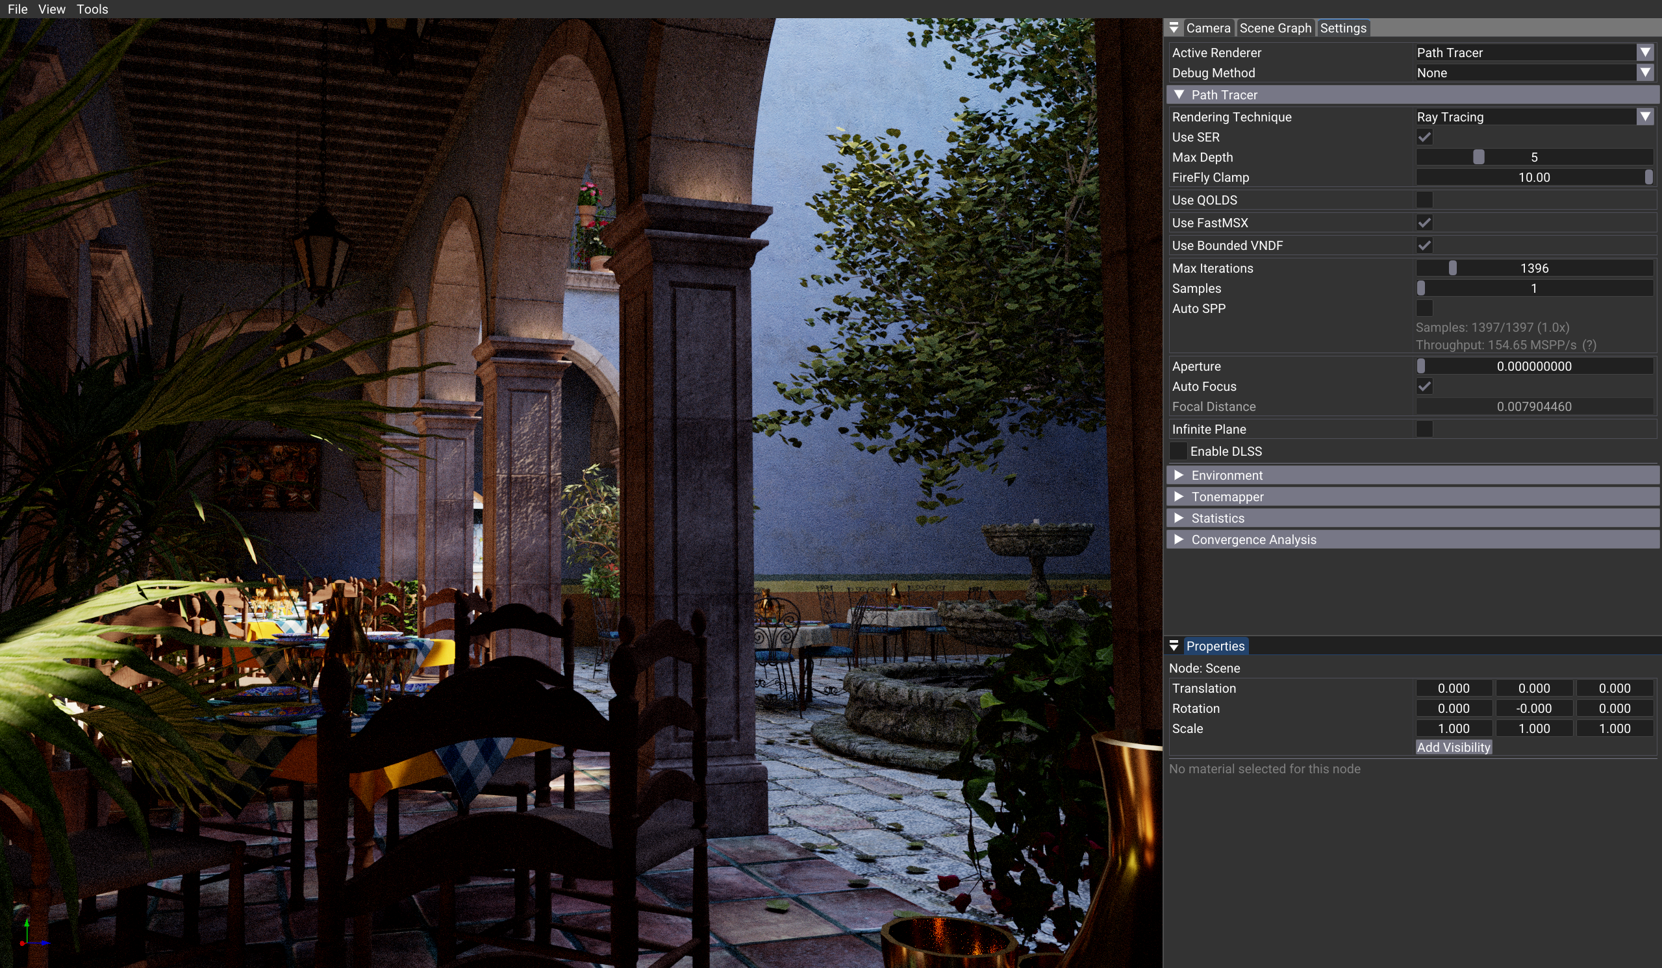Image resolution: width=1662 pixels, height=968 pixels.
Task: Switch to the Scene Graph tab
Action: coord(1275,29)
